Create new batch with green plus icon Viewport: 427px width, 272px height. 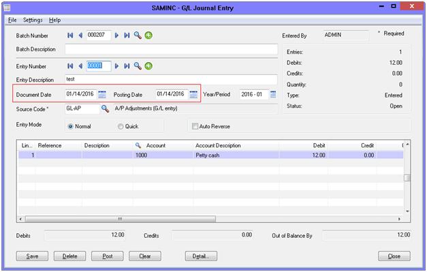[x=148, y=35]
